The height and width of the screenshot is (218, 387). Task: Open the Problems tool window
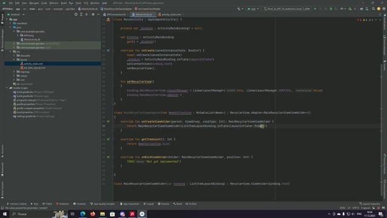[62, 204]
